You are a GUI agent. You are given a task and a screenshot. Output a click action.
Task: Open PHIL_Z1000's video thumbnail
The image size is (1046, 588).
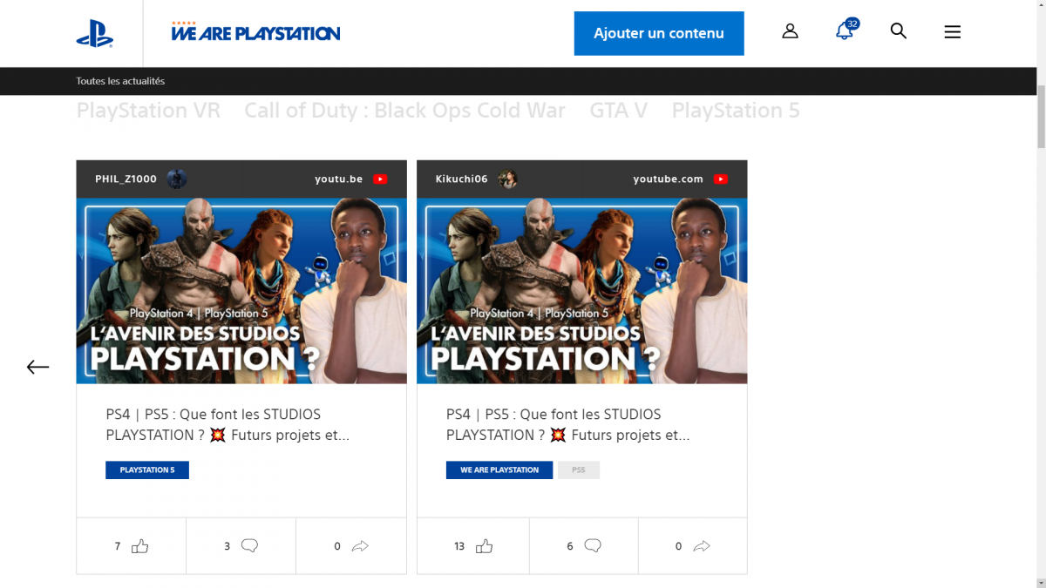pyautogui.click(x=241, y=291)
